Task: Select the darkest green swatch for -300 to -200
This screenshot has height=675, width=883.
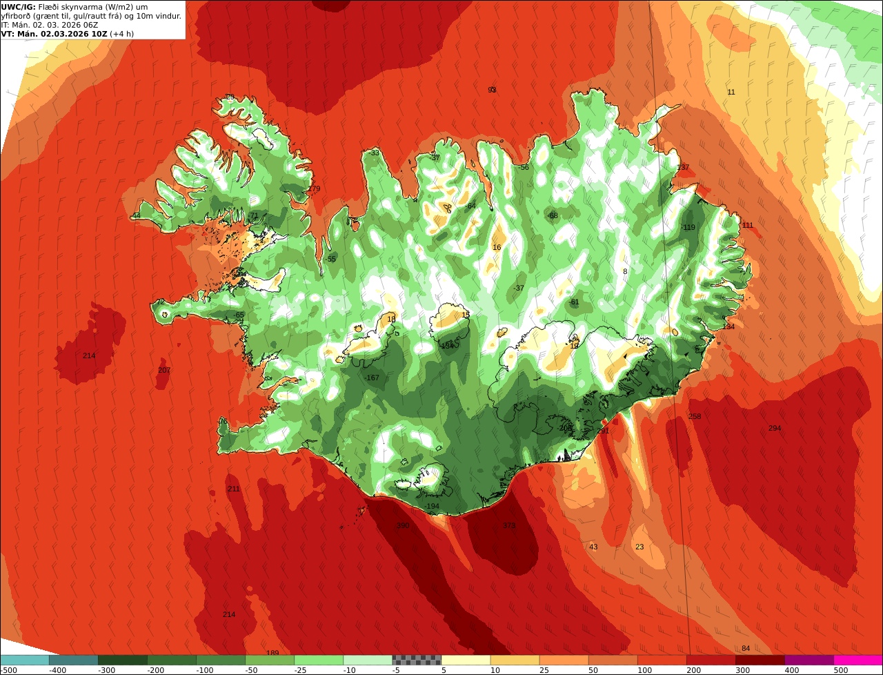Action: click(x=123, y=660)
